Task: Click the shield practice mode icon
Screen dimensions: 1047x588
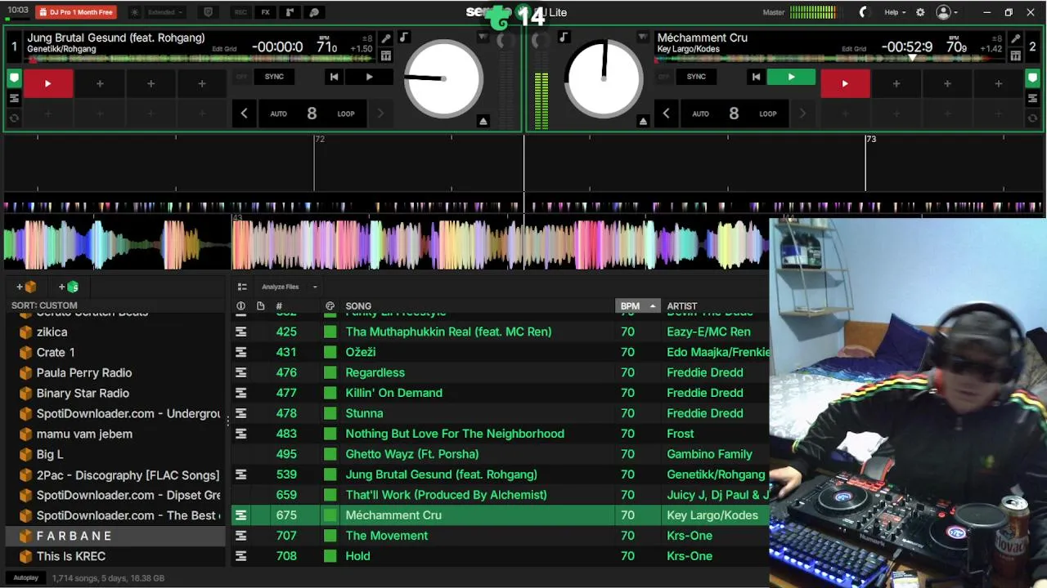Action: (208, 12)
